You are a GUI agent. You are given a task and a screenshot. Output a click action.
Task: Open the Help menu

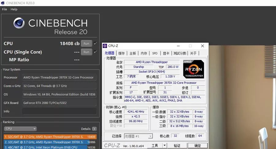pyautogui.click(x=14, y=9)
